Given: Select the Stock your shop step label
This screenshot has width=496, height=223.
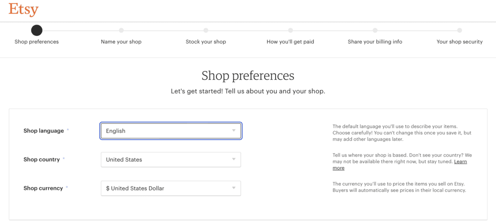Looking at the screenshot, I should click(206, 42).
